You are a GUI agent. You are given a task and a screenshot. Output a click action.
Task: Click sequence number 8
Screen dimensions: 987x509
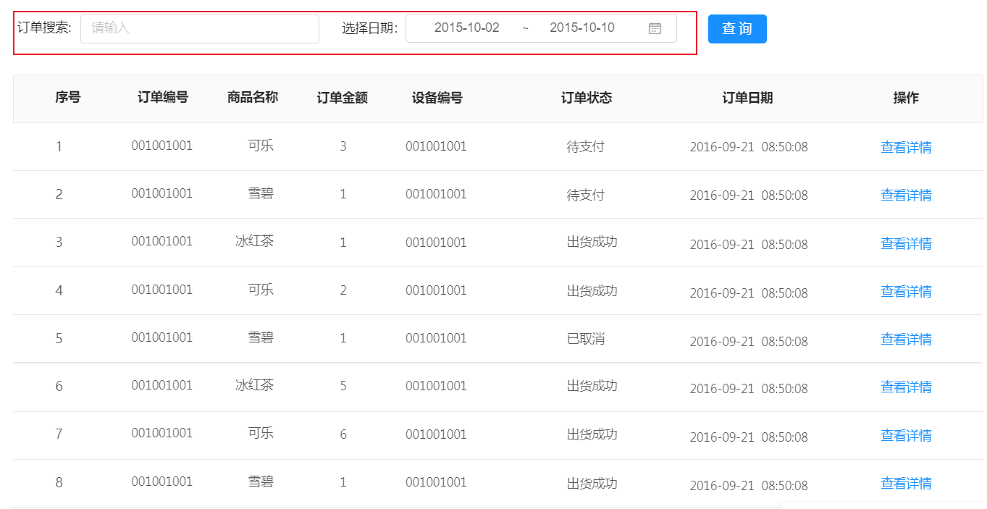point(59,482)
